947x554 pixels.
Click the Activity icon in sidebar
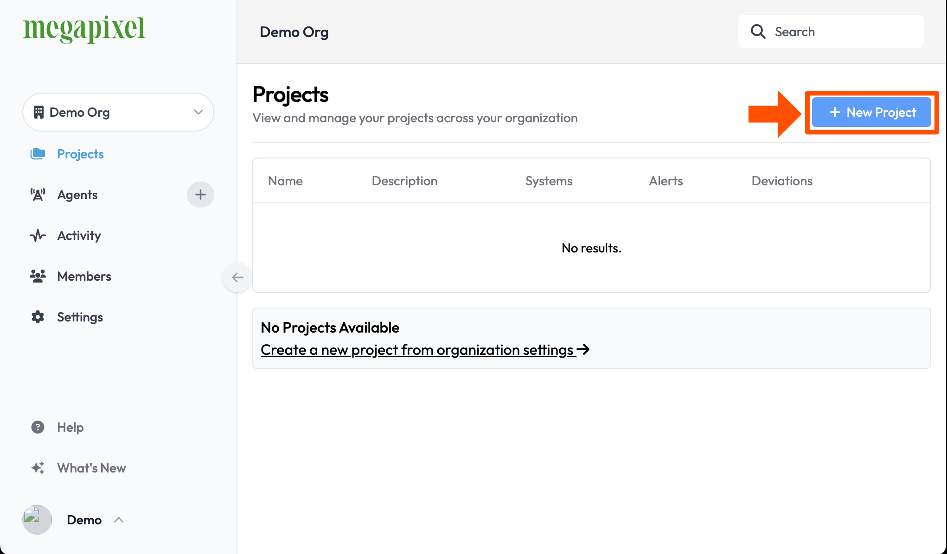coord(38,235)
